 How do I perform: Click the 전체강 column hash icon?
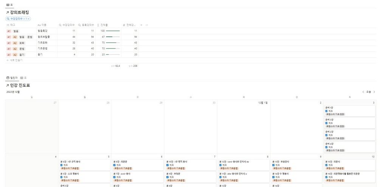[x=124, y=25]
